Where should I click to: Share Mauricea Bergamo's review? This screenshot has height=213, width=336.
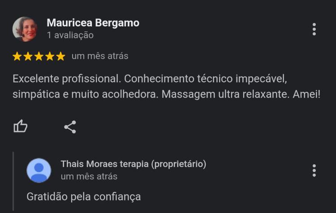tap(70, 127)
